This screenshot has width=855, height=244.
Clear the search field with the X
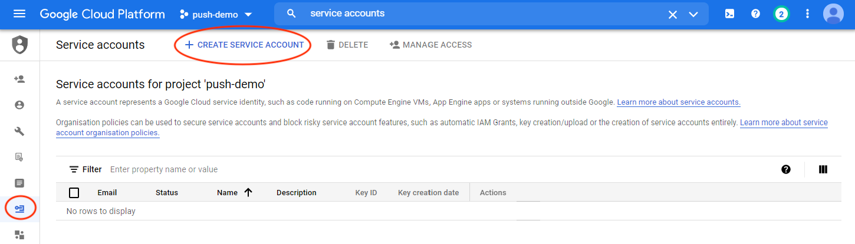coord(672,14)
